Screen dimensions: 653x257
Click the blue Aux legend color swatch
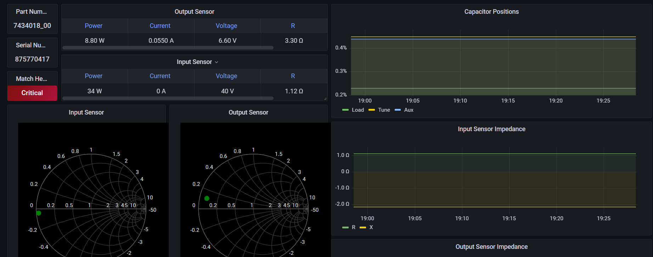tap(398, 110)
